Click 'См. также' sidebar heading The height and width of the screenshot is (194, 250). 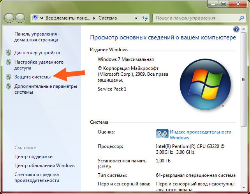[25, 148]
